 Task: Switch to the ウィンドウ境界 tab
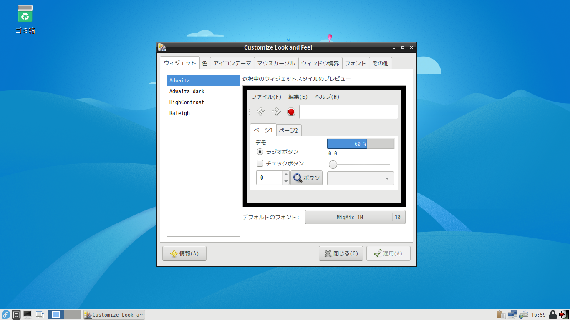(320, 63)
